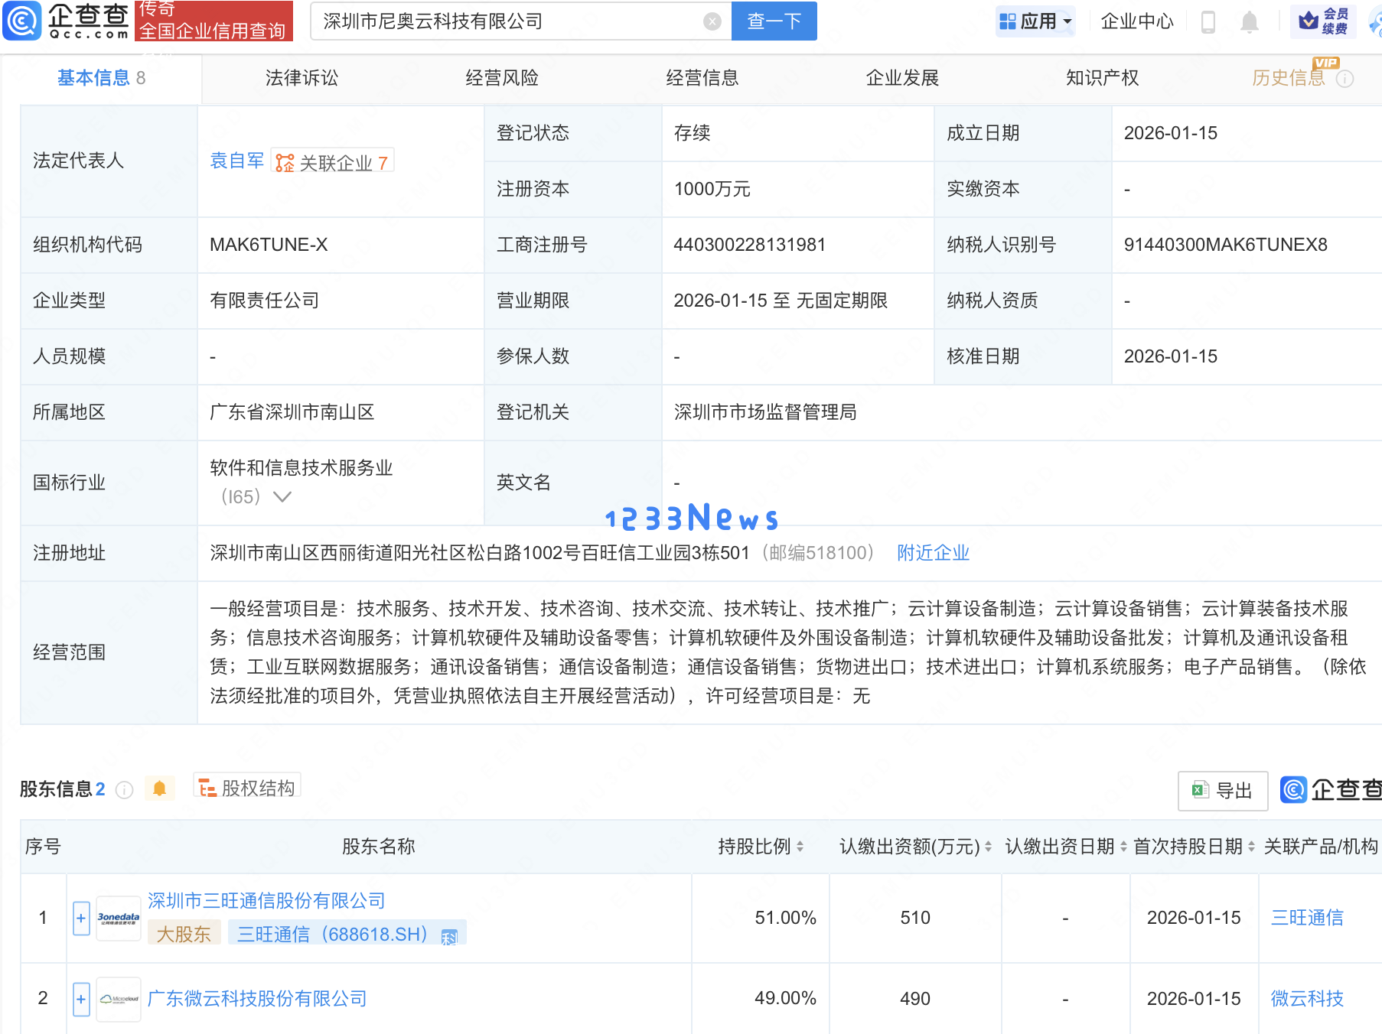
Task: Open the 股权结构 equity structure view
Action: (246, 788)
